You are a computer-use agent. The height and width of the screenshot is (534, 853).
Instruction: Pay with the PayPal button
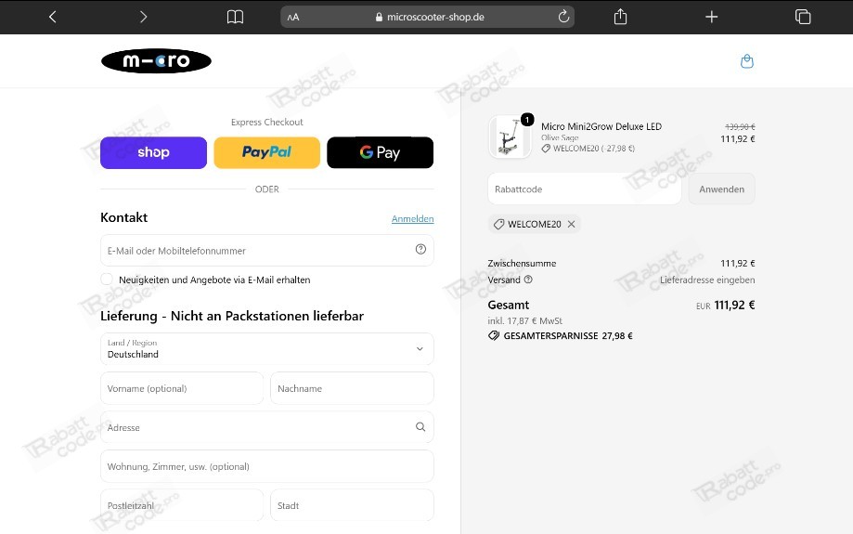pyautogui.click(x=266, y=152)
